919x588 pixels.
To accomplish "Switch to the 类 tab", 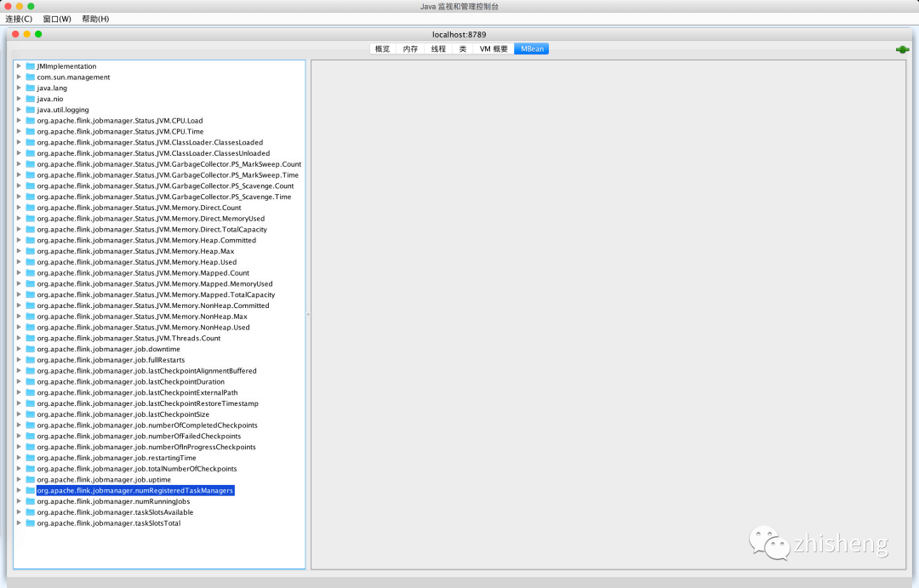I will pyautogui.click(x=462, y=49).
